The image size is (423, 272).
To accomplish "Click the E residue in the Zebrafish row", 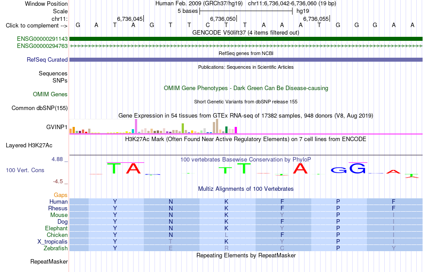I will point(171,248).
